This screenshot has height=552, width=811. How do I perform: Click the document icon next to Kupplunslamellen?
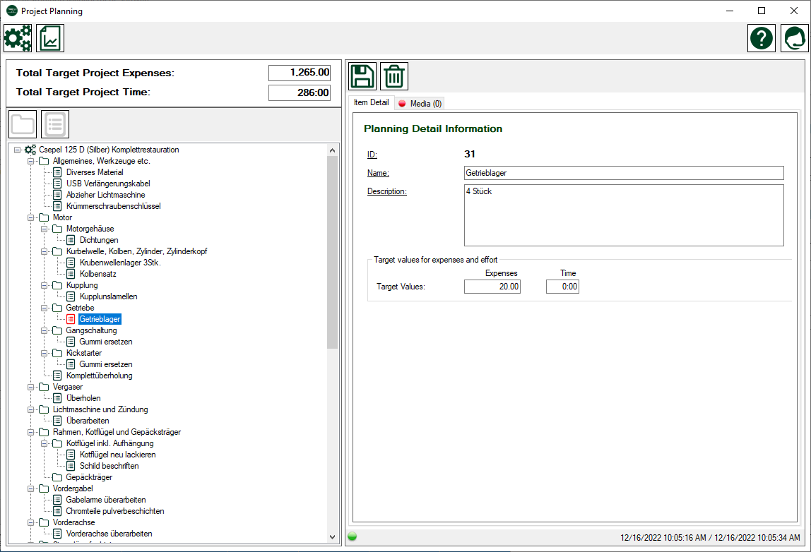(71, 296)
